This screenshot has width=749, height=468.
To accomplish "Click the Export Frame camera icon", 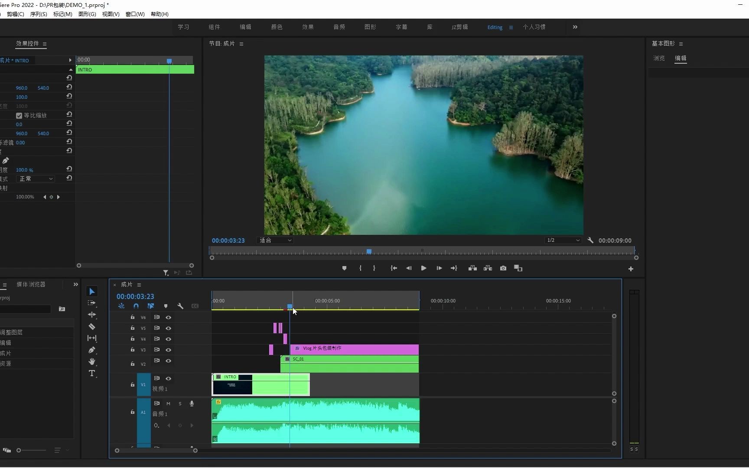I will coord(503,268).
